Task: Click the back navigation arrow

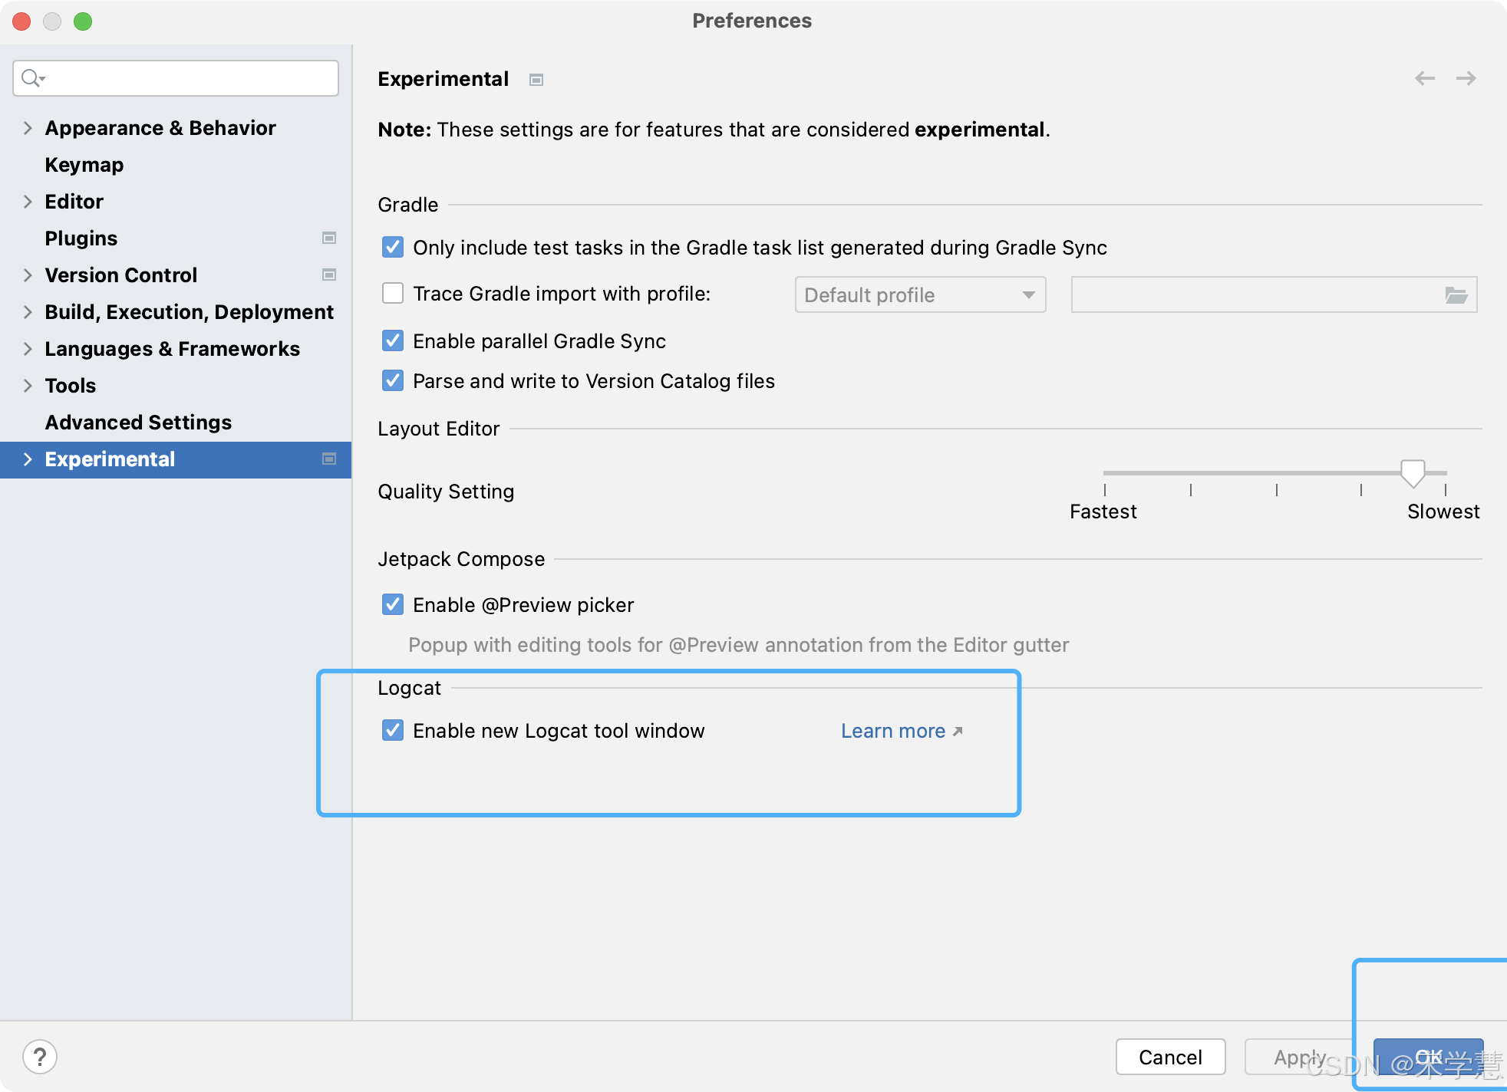Action: coord(1425,78)
